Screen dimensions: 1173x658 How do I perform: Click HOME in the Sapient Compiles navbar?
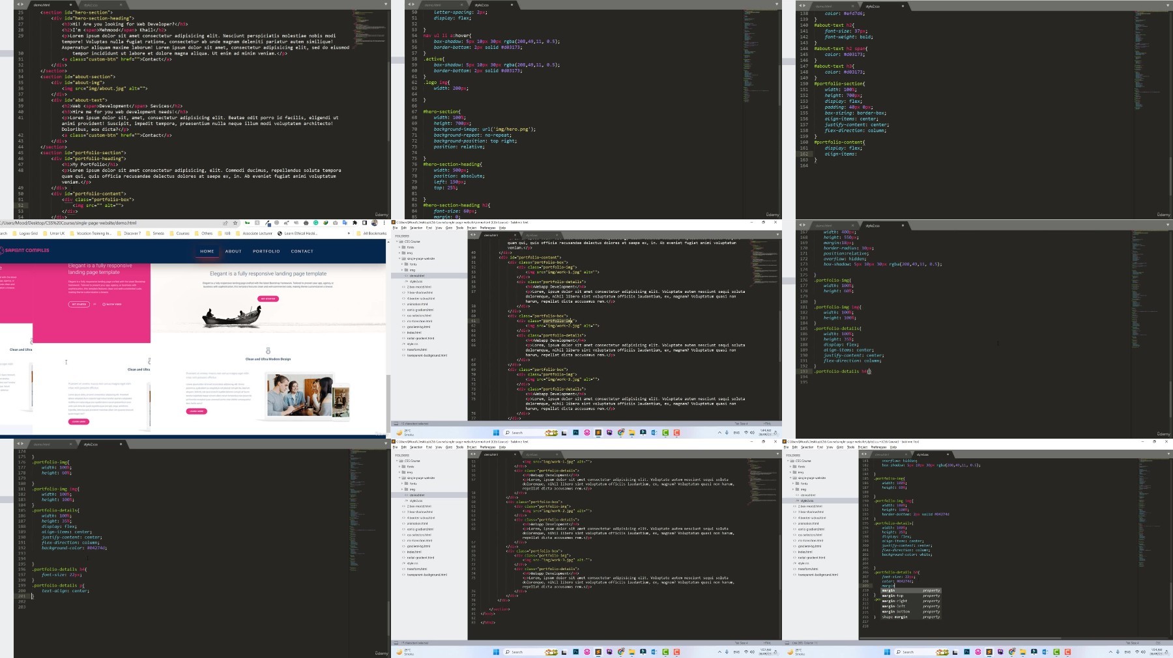click(x=207, y=251)
